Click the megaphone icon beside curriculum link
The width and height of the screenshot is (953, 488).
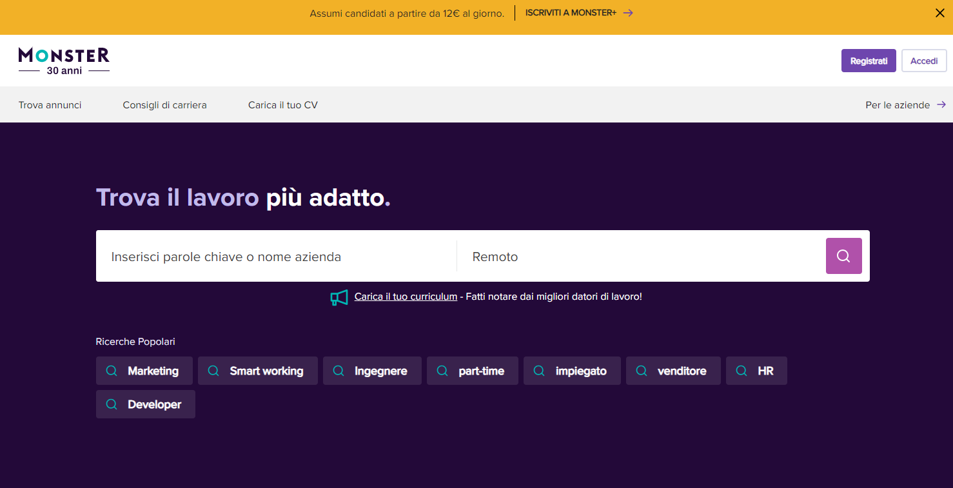[x=339, y=297]
